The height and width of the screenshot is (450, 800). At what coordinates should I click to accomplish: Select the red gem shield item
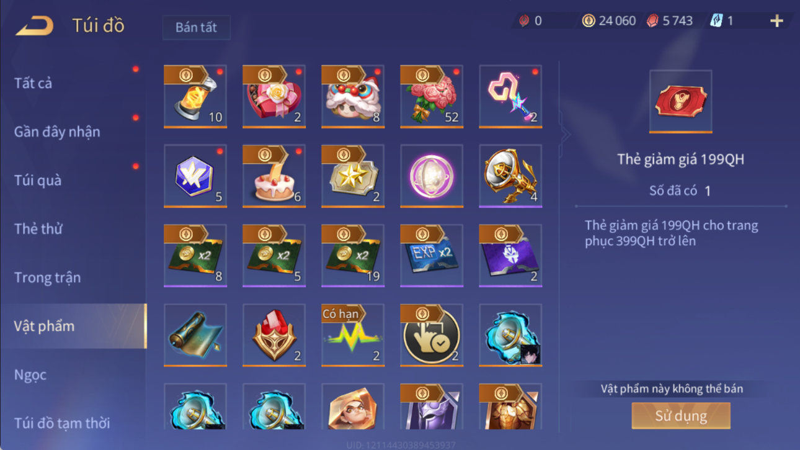pos(274,335)
